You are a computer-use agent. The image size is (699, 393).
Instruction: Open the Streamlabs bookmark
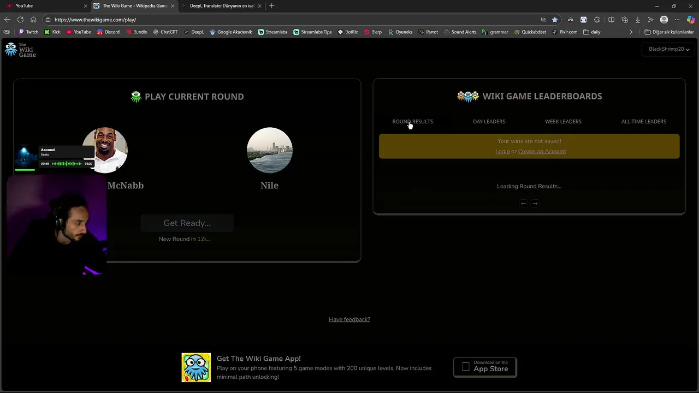pyautogui.click(x=273, y=32)
